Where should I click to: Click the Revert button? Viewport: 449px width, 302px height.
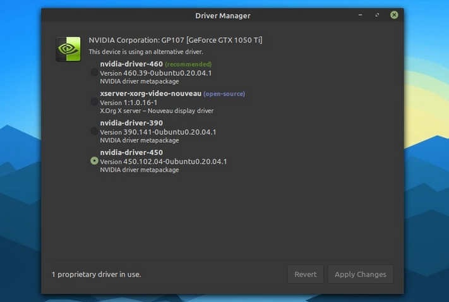click(x=306, y=274)
